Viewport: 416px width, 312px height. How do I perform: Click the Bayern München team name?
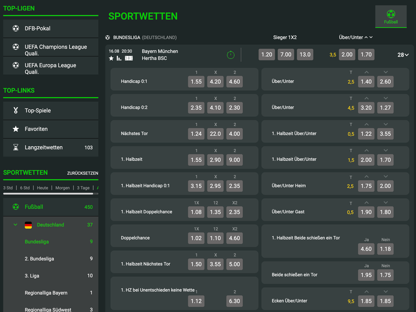pyautogui.click(x=160, y=51)
